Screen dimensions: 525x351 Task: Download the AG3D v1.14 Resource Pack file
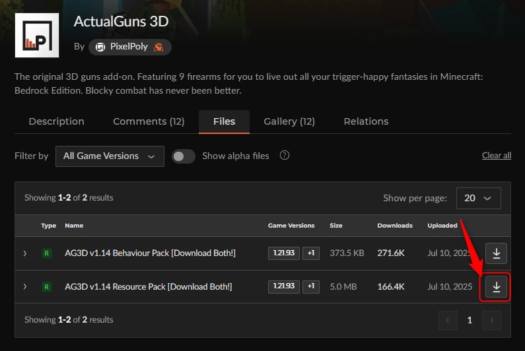[x=496, y=287]
